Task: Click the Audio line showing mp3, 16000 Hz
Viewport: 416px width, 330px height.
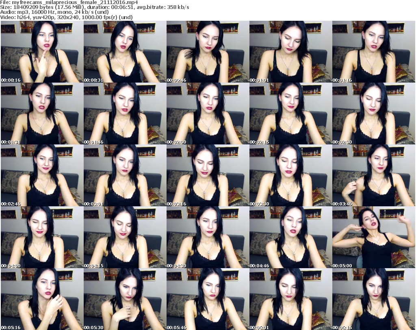Action: point(54,12)
